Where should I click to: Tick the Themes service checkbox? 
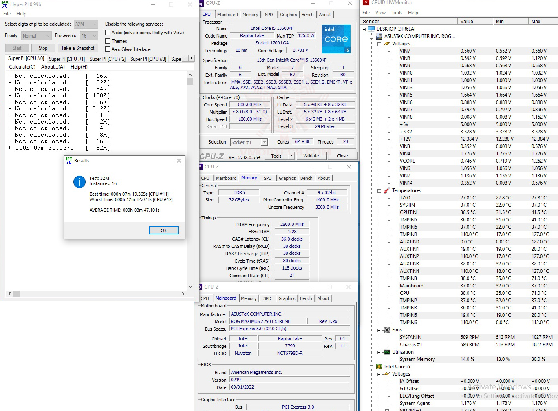[x=108, y=41]
